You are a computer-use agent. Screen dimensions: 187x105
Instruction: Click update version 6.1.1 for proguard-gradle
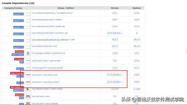[137, 68]
